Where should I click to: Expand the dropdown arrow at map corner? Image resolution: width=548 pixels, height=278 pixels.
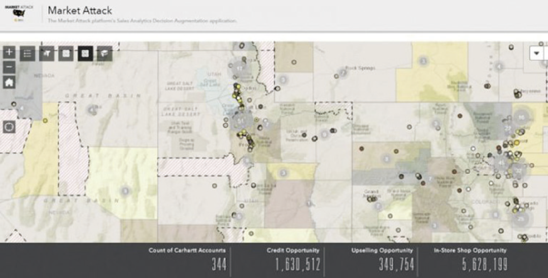536,53
